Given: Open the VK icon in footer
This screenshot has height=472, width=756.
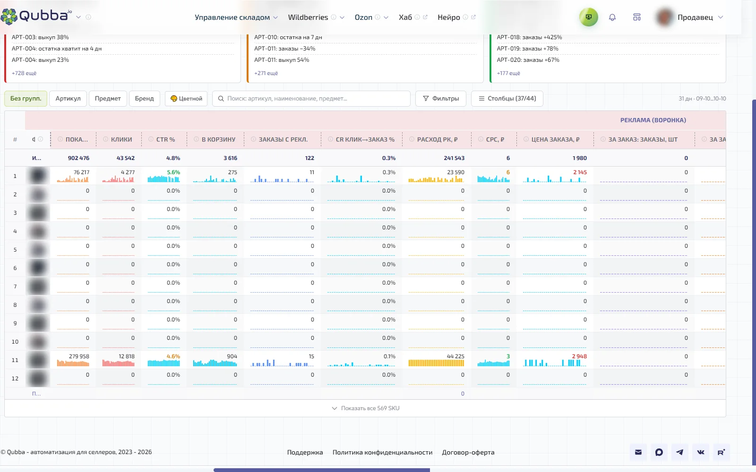Looking at the screenshot, I should pyautogui.click(x=701, y=452).
